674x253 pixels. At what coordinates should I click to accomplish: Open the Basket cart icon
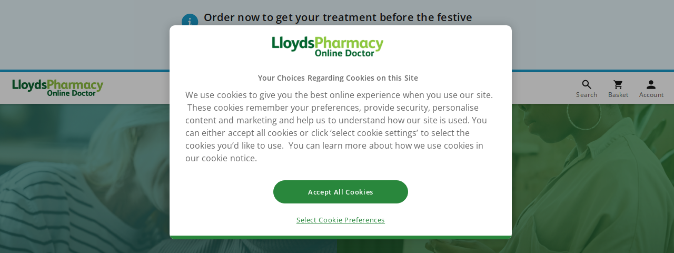tap(618, 84)
